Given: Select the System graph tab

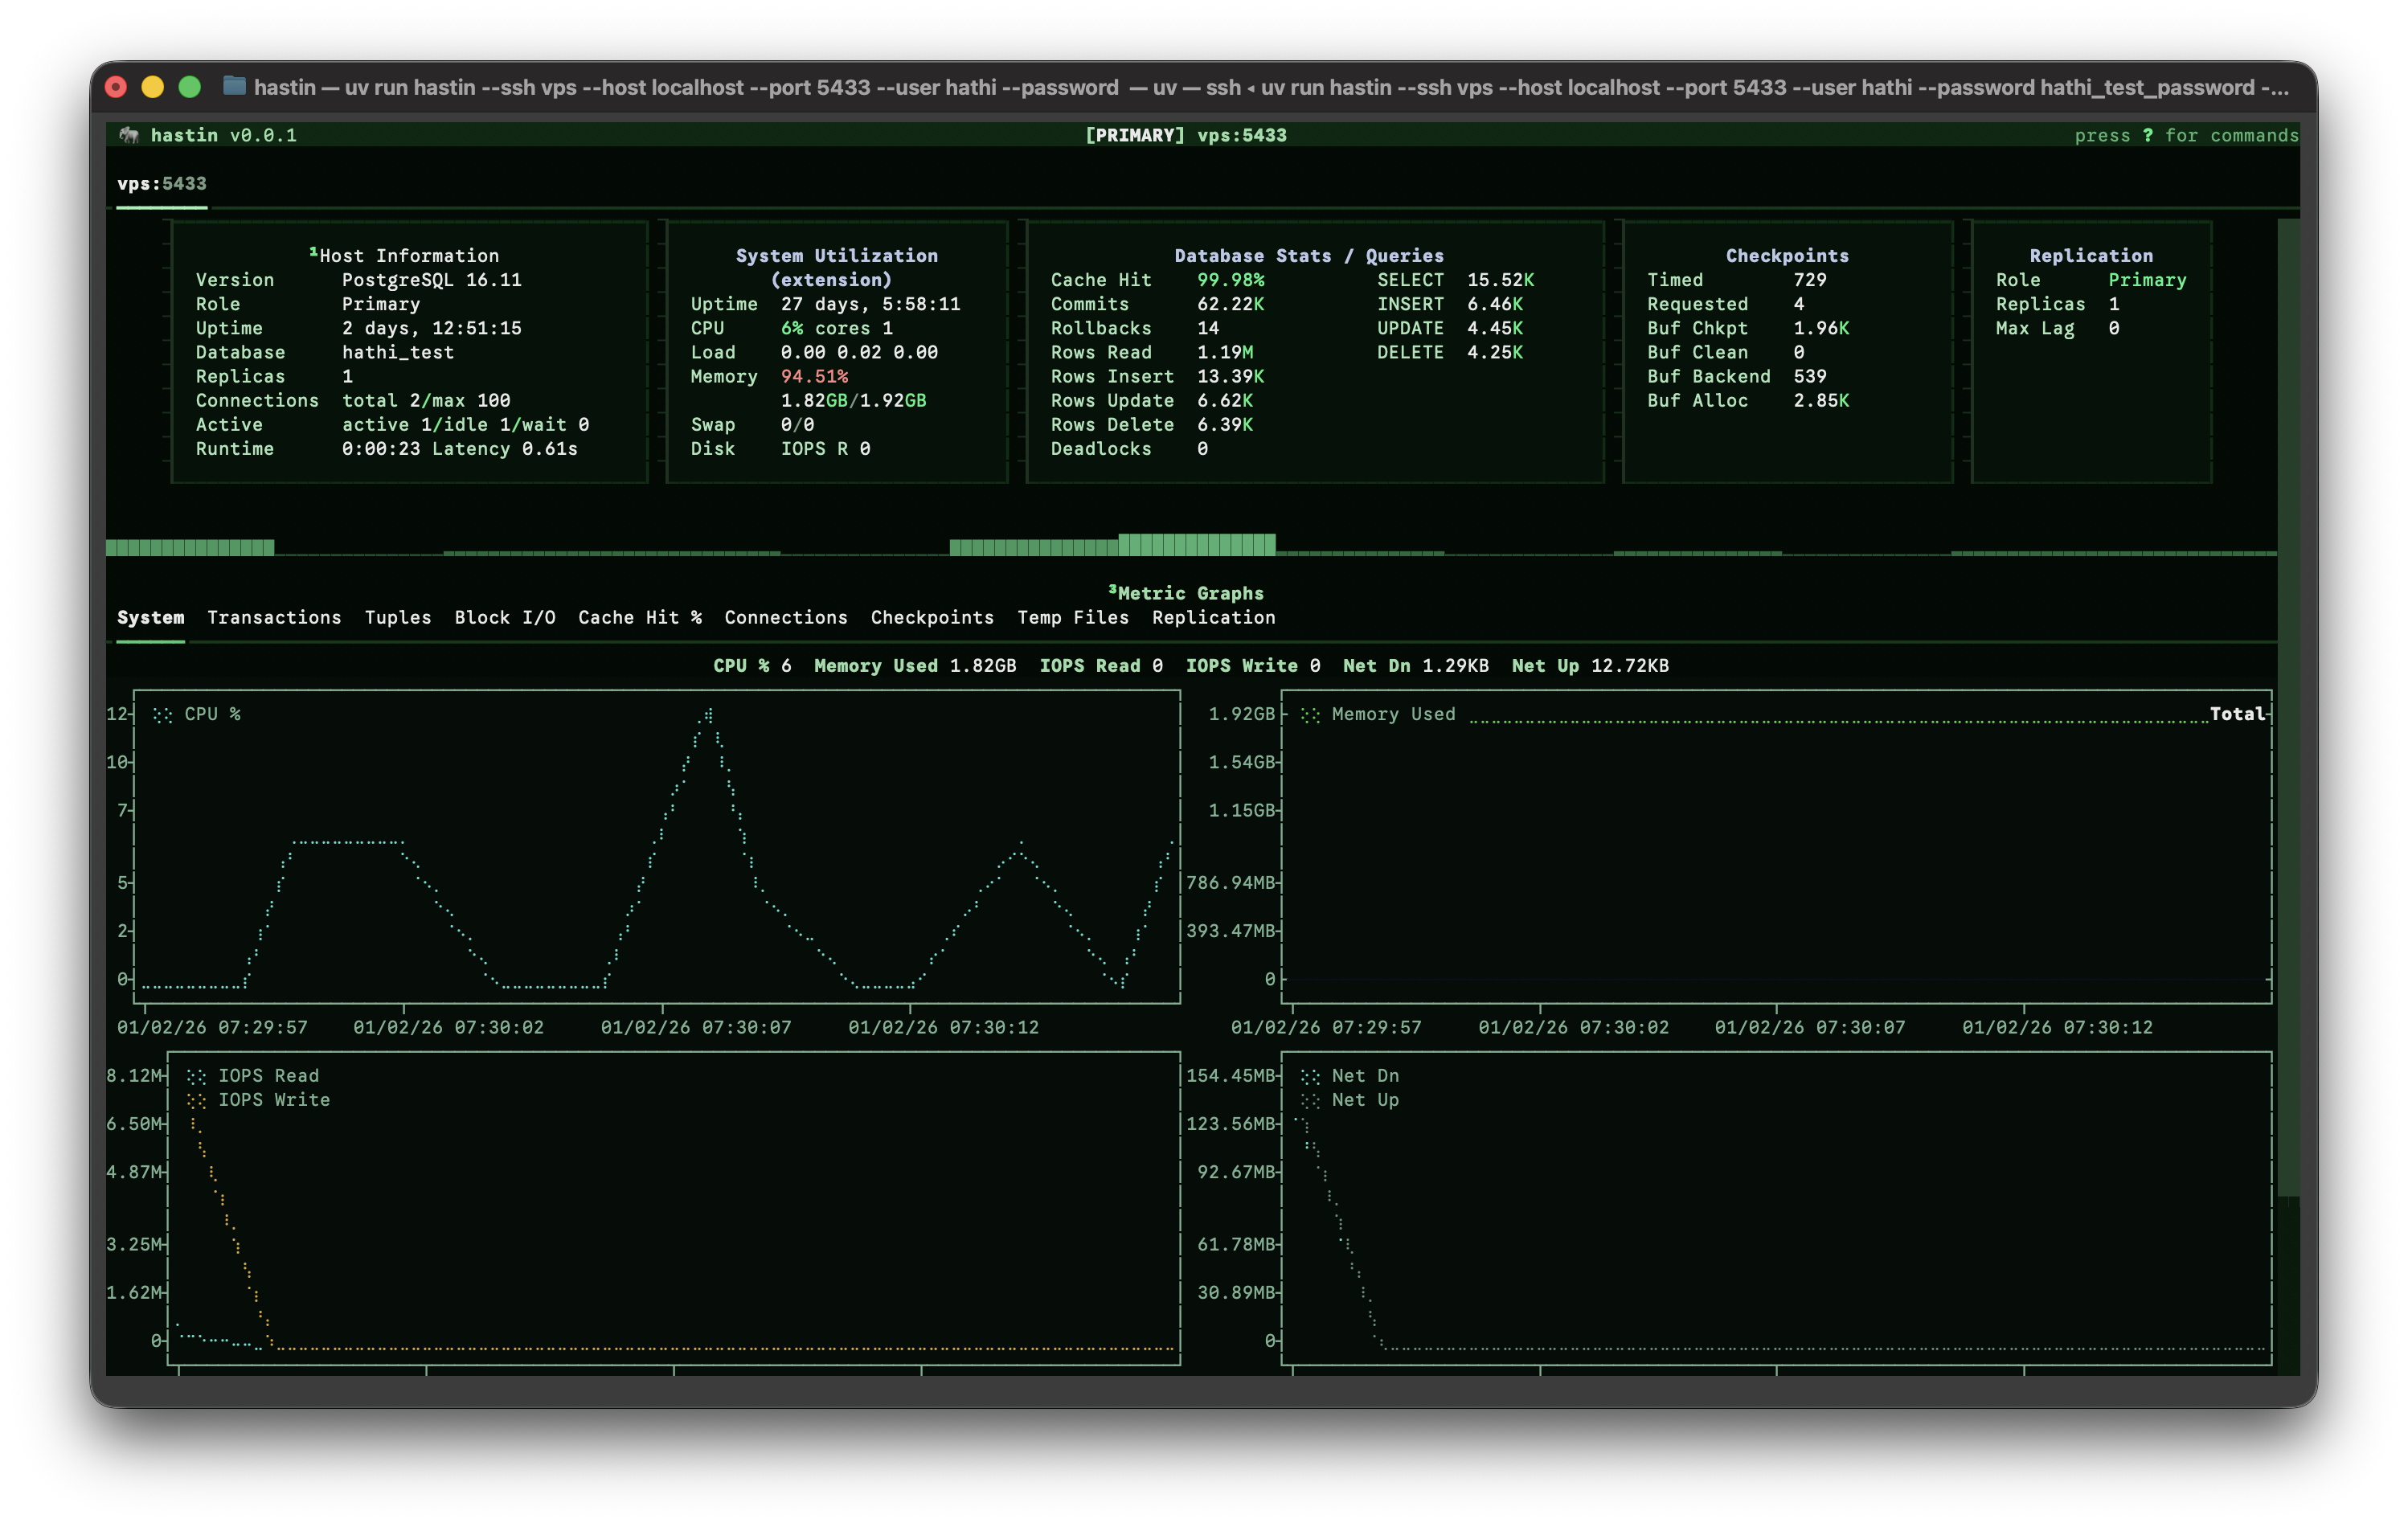Looking at the screenshot, I should [151, 617].
